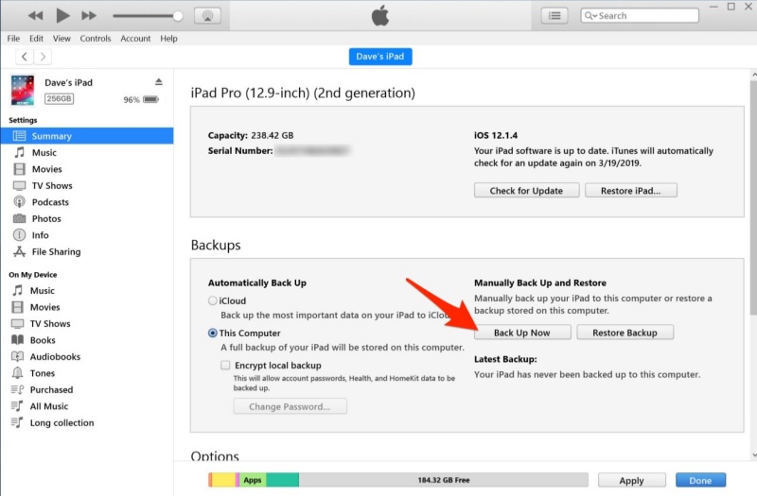Click the 256GB capacity badge
This screenshot has height=496, width=757.
59,99
